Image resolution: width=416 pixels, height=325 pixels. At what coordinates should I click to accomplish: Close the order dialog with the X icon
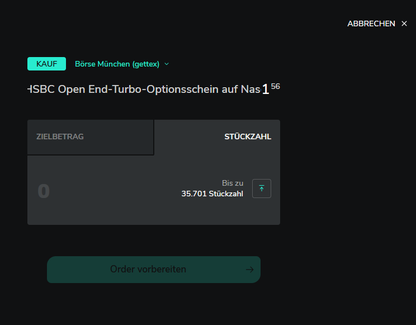(404, 23)
